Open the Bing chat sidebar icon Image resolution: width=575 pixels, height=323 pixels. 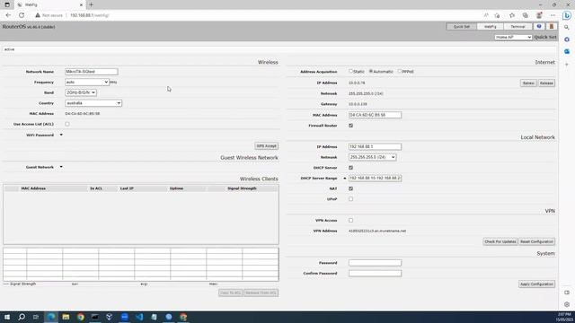click(567, 15)
